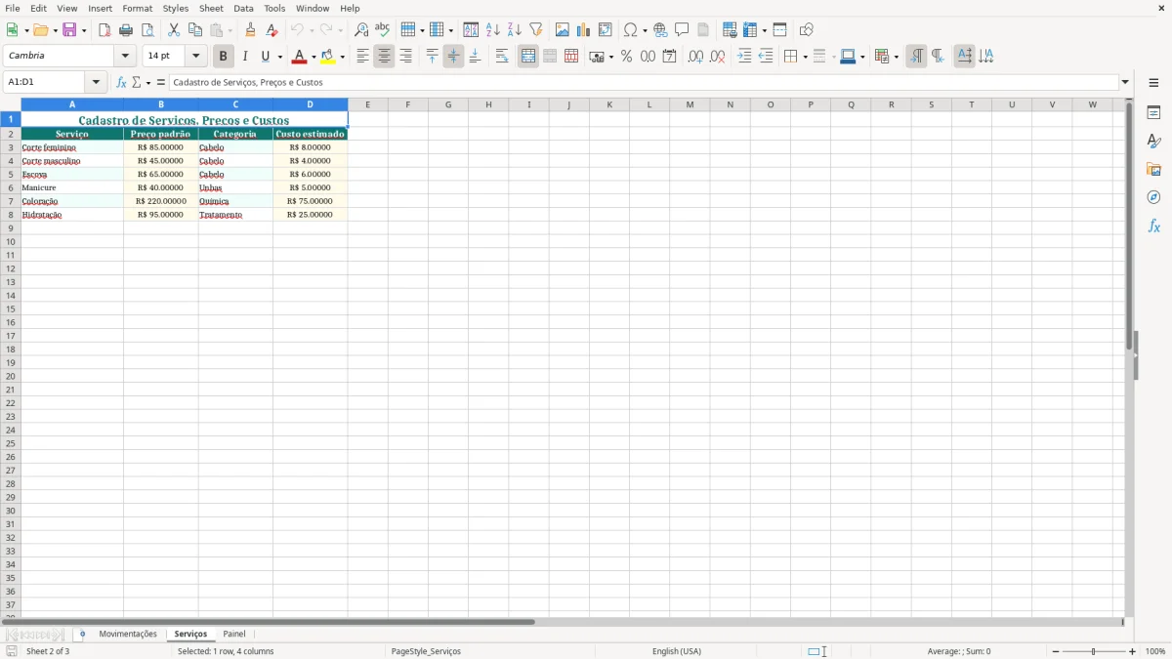Image resolution: width=1172 pixels, height=659 pixels.
Task: Format cells as date
Action: tap(670, 57)
